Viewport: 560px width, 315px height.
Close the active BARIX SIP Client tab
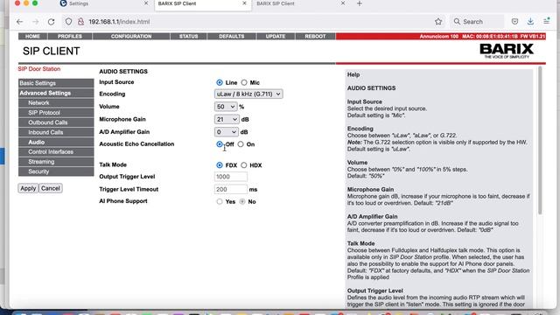click(x=244, y=3)
